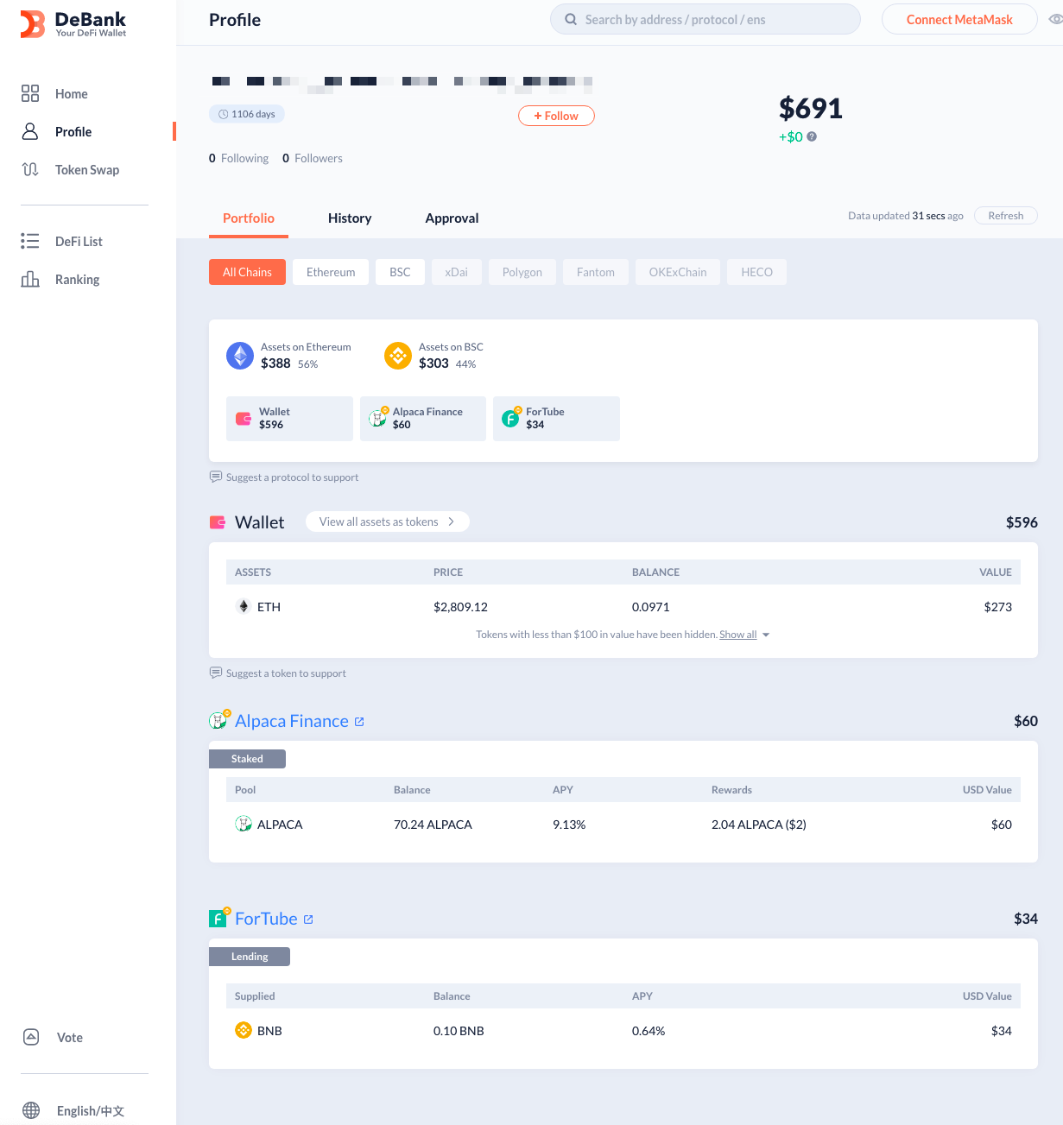This screenshot has height=1125, width=1063.
Task: Select the Lending label
Action: tap(250, 957)
